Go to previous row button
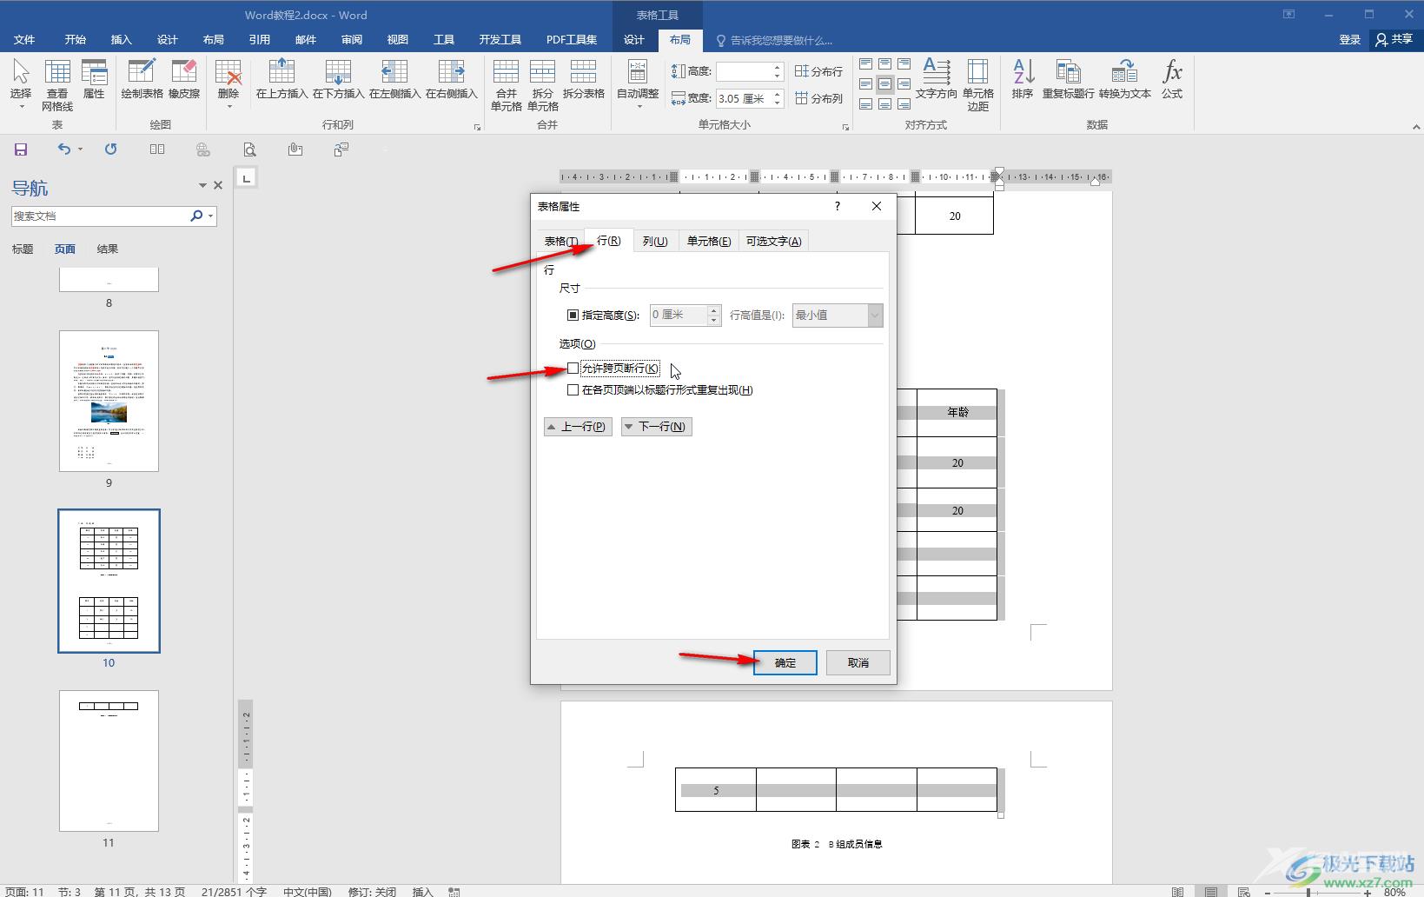This screenshot has height=897, width=1424. click(x=578, y=427)
